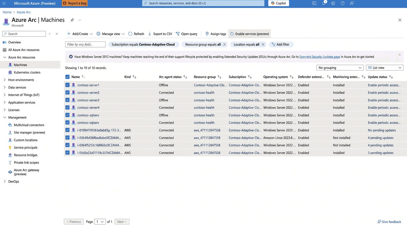Click the machine icon next to contoso-server1
This screenshot has width=407, height=227.
click(73, 85)
